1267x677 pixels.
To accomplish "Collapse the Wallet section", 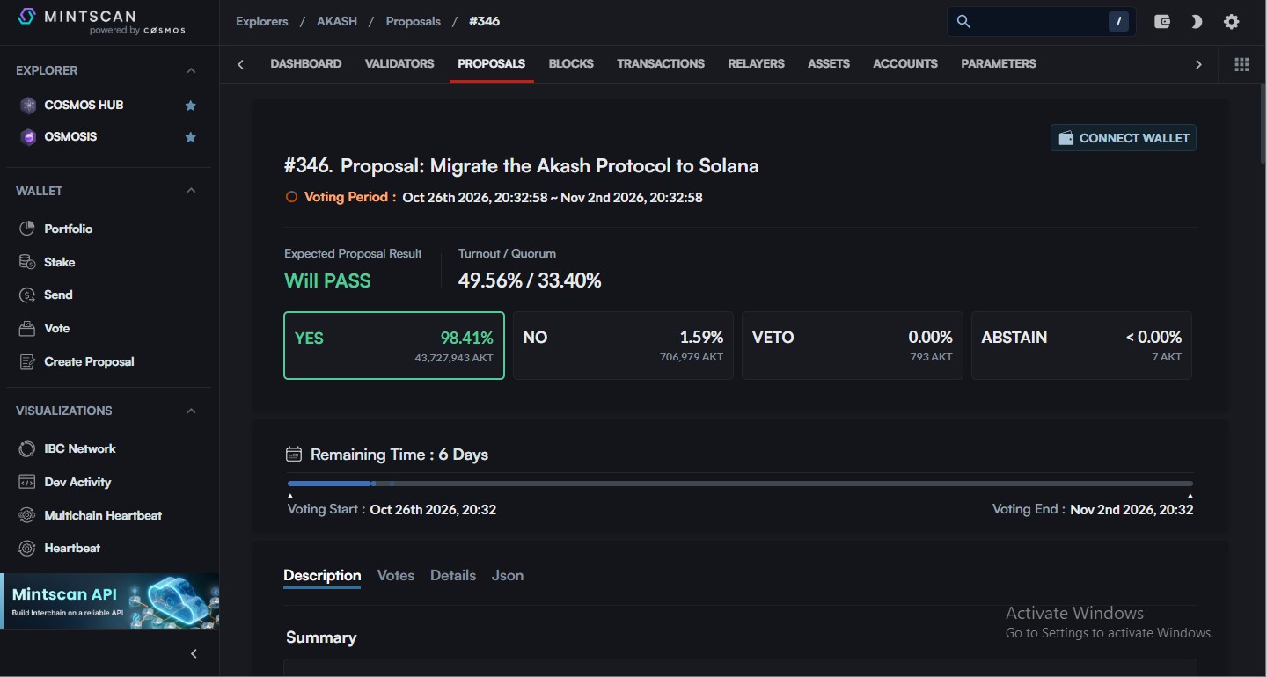I will pos(191,191).
